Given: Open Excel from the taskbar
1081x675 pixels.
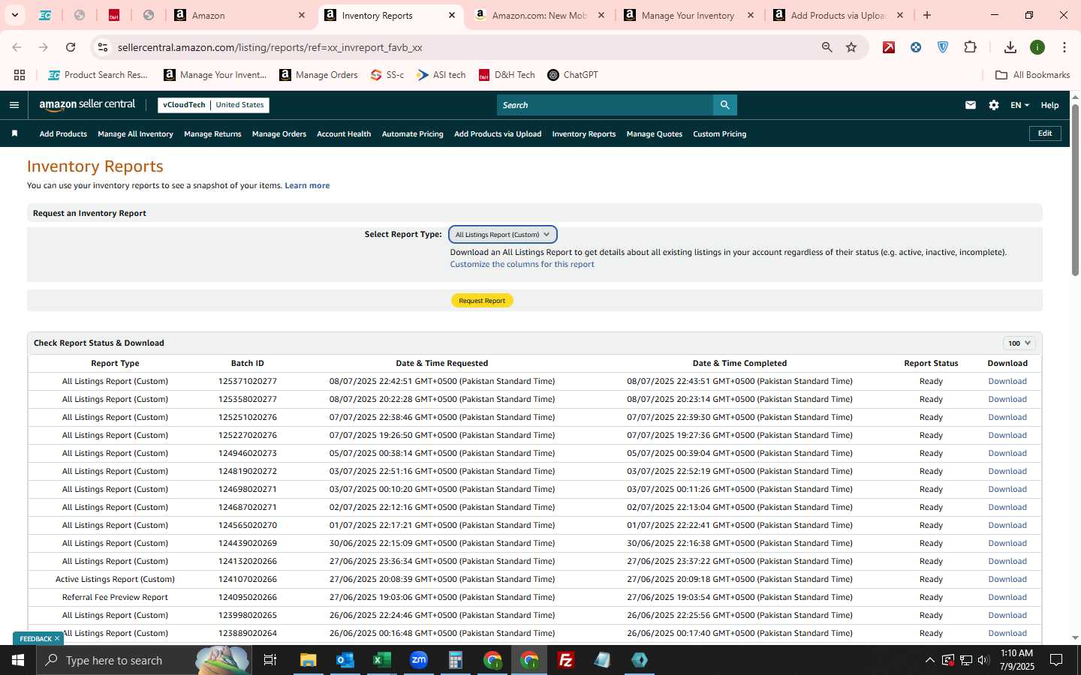Looking at the screenshot, I should [382, 660].
